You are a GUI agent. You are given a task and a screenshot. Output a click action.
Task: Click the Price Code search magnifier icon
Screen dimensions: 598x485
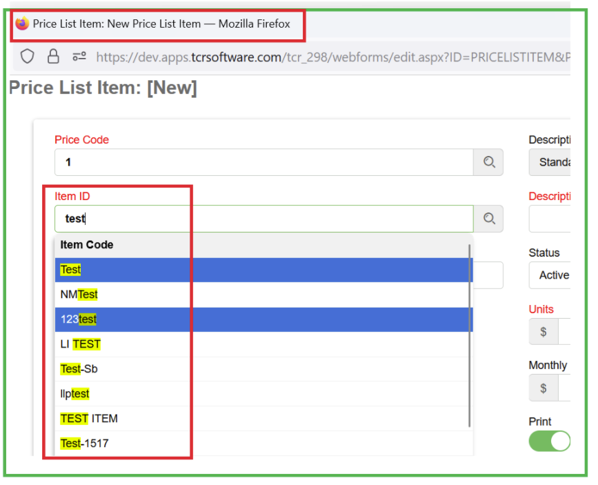(x=488, y=162)
